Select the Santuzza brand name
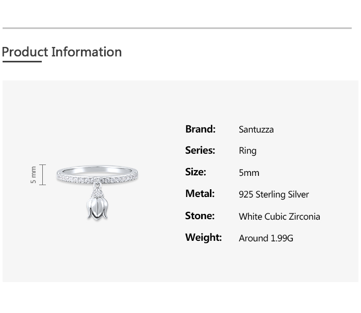Screen dimensions: 361x313 click(256, 129)
